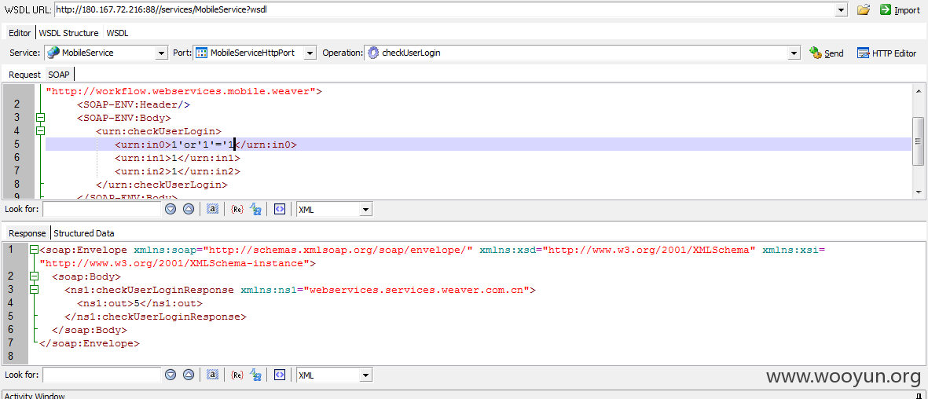This screenshot has height=399, width=928.
Task: Open replace tool in request search bar
Action: click(x=255, y=210)
